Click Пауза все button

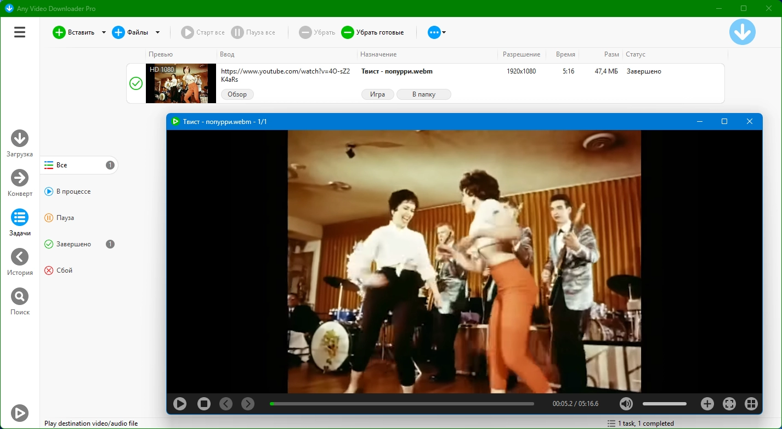pos(253,32)
